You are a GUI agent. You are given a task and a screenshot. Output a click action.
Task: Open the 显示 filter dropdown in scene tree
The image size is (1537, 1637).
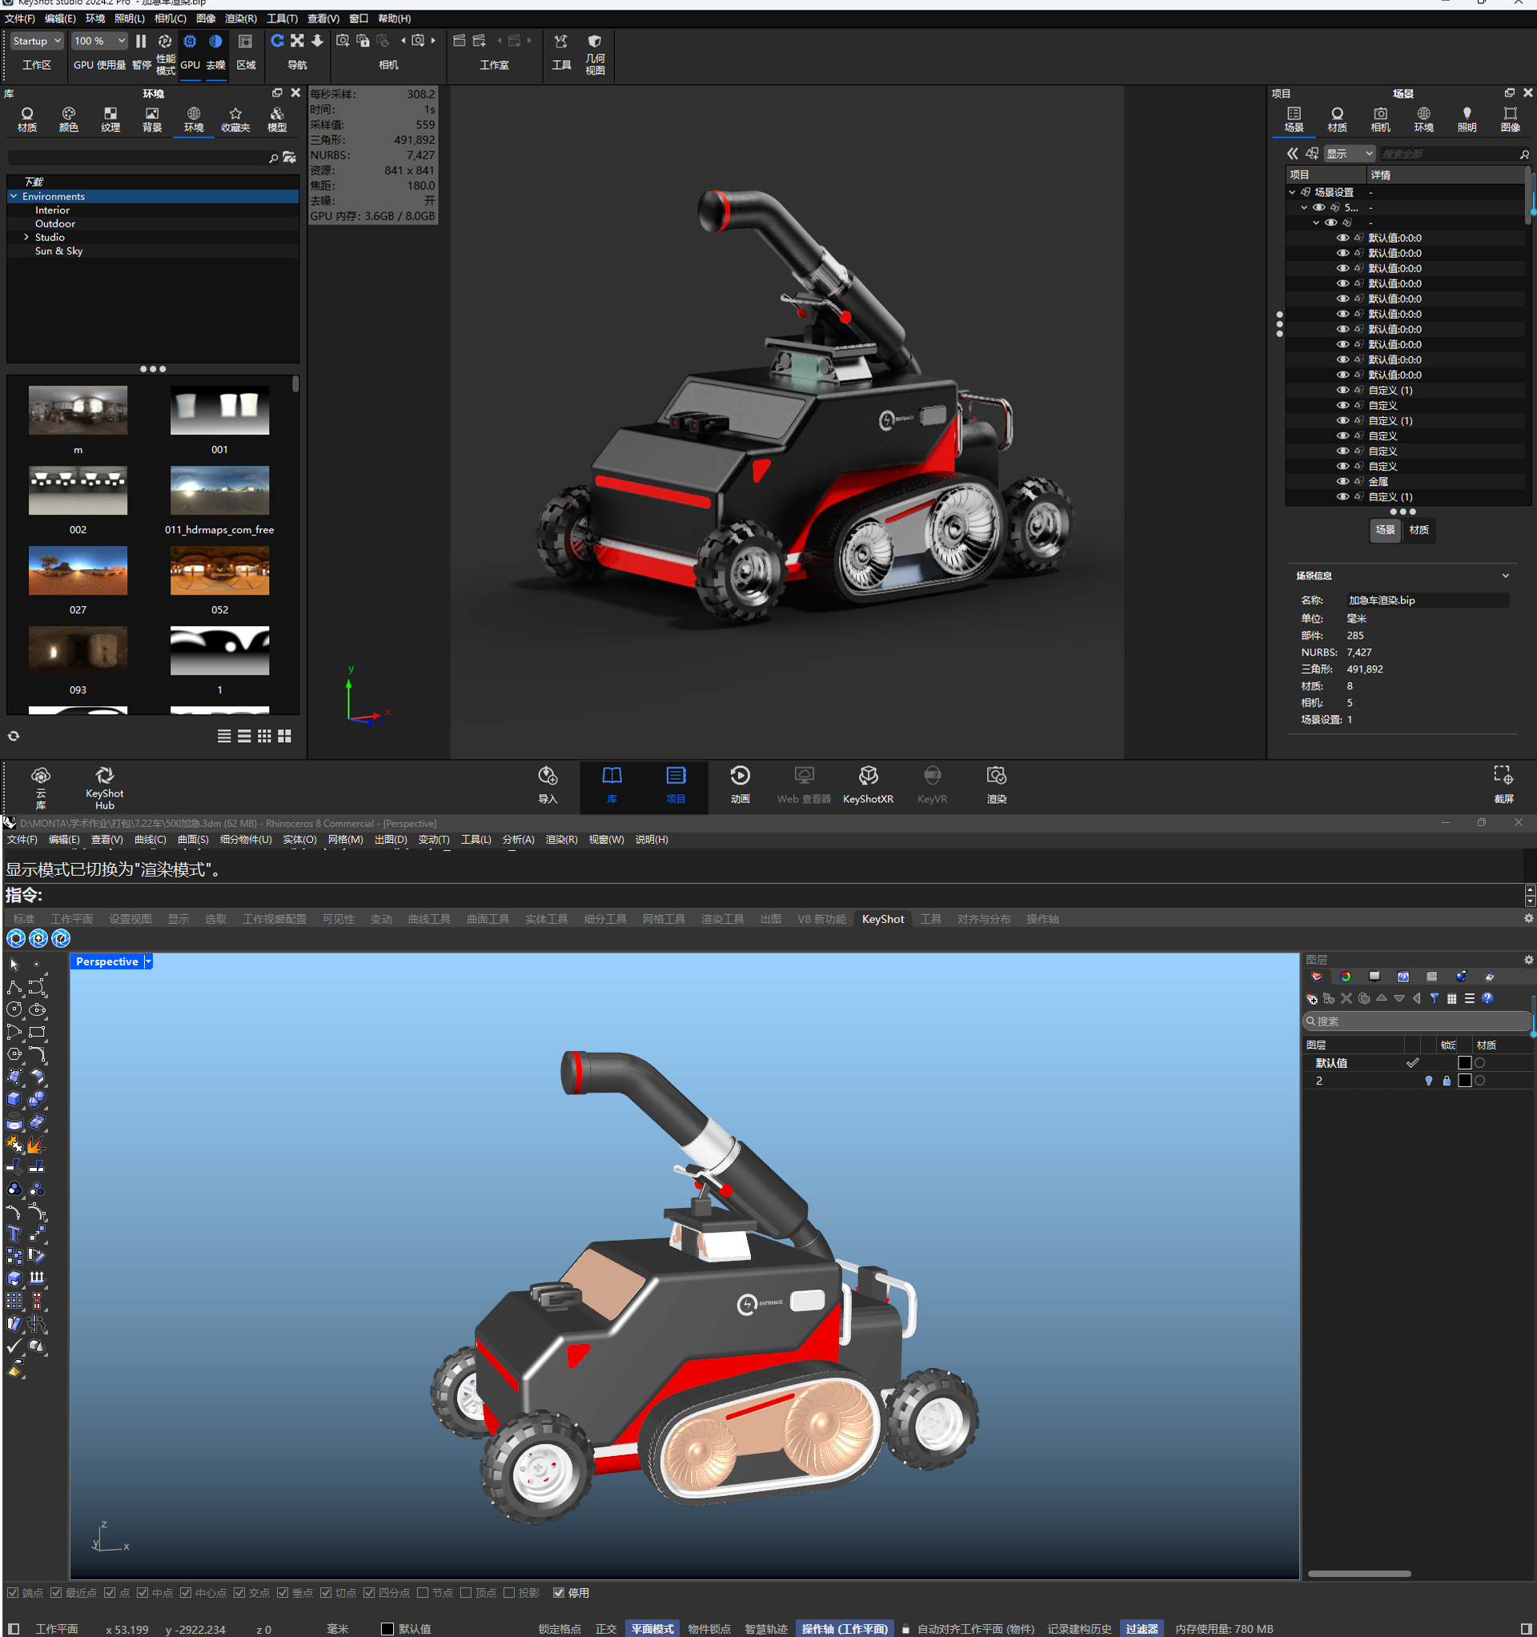(x=1349, y=154)
